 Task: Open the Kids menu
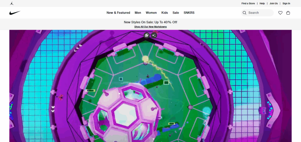coord(165,13)
